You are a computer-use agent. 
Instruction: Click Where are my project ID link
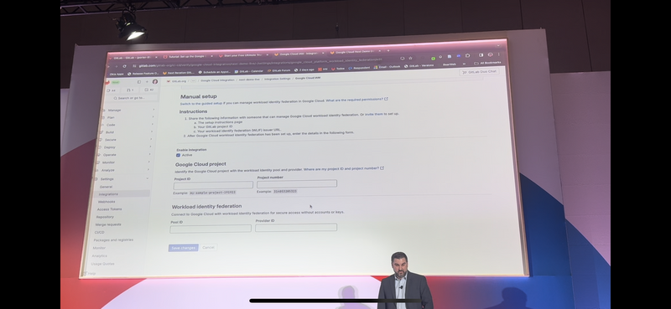tap(341, 169)
